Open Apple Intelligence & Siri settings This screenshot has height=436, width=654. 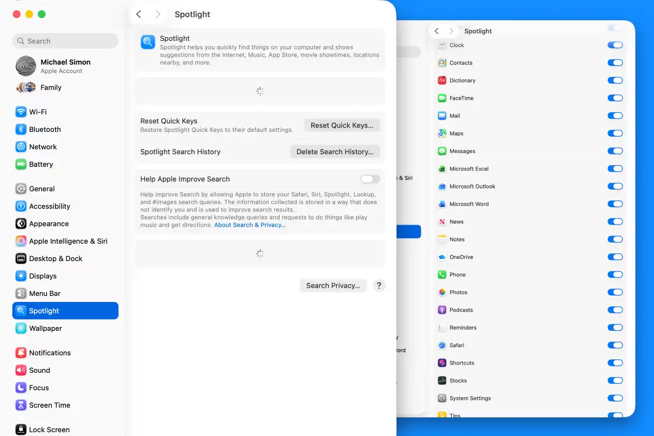pos(65,241)
